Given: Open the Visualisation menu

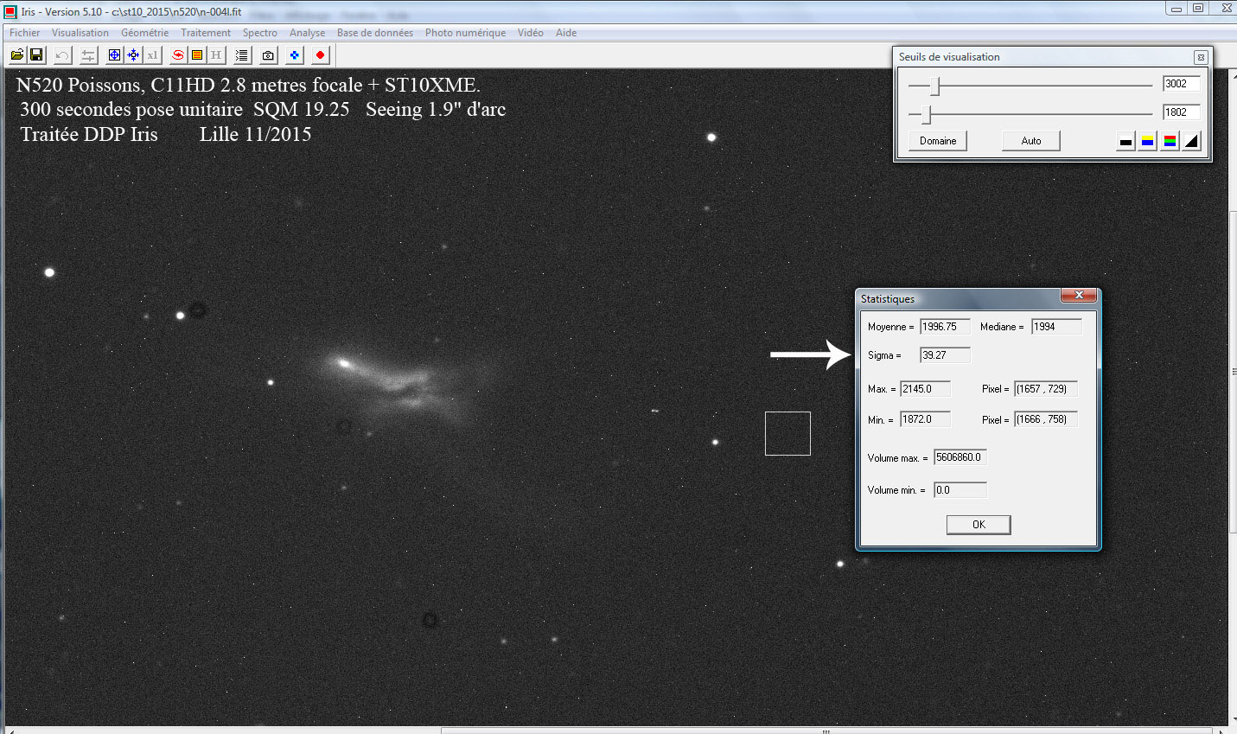Looking at the screenshot, I should (x=80, y=33).
